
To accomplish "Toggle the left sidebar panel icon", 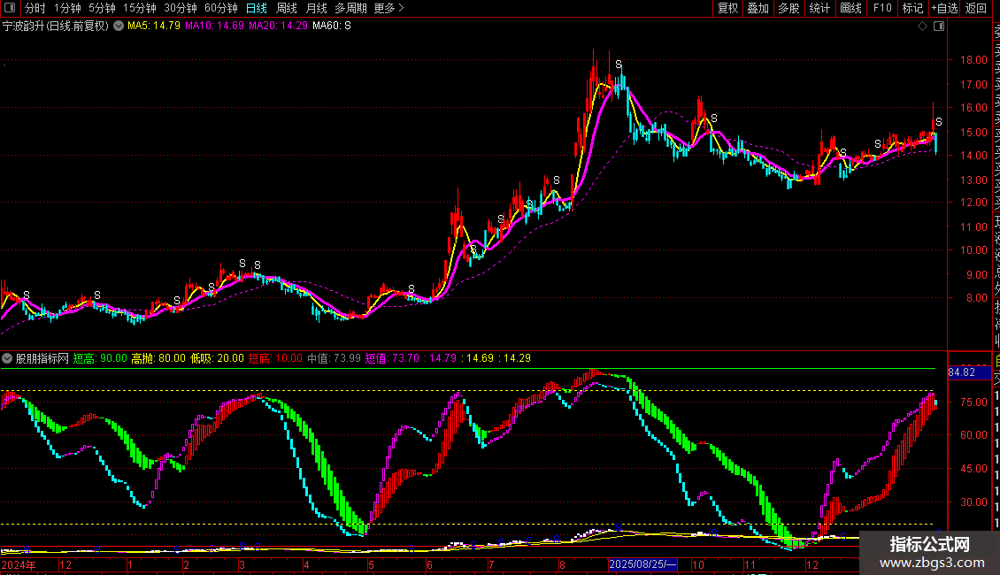I will click(x=8, y=9).
